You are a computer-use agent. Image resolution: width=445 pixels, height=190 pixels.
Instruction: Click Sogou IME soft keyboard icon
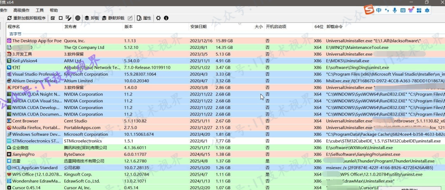point(403,10)
